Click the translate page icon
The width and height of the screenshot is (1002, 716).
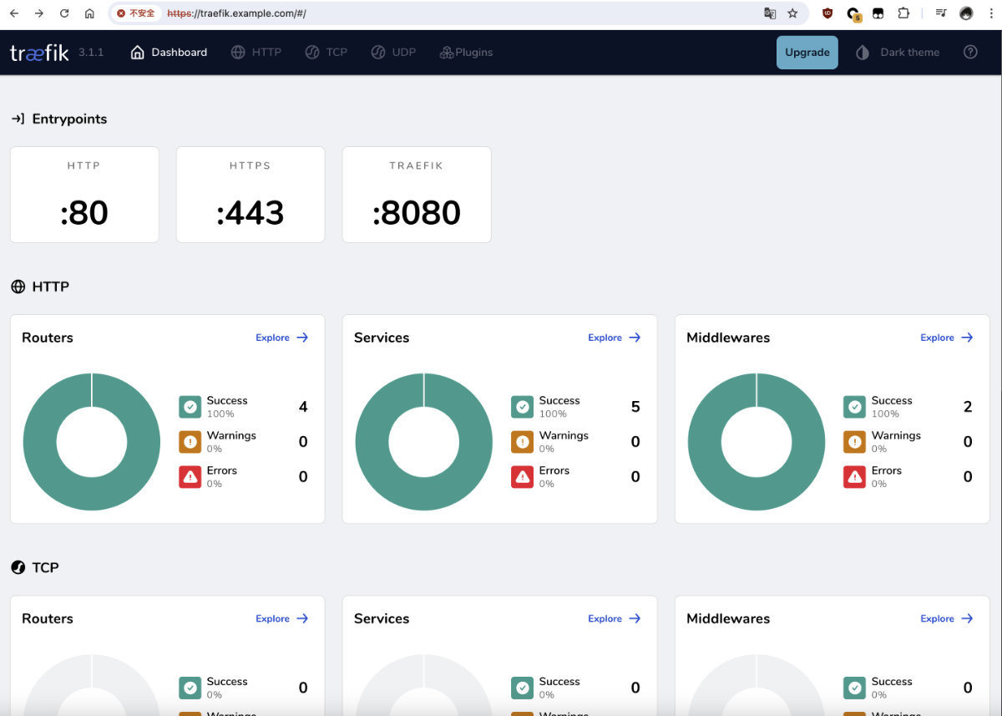770,13
